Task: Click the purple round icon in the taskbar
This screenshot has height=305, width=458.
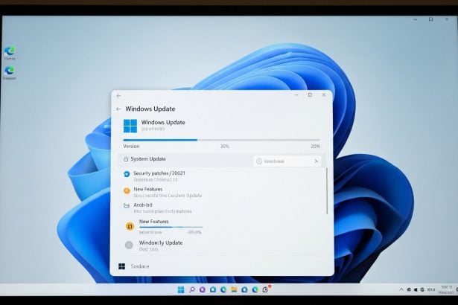Action: [203, 289]
